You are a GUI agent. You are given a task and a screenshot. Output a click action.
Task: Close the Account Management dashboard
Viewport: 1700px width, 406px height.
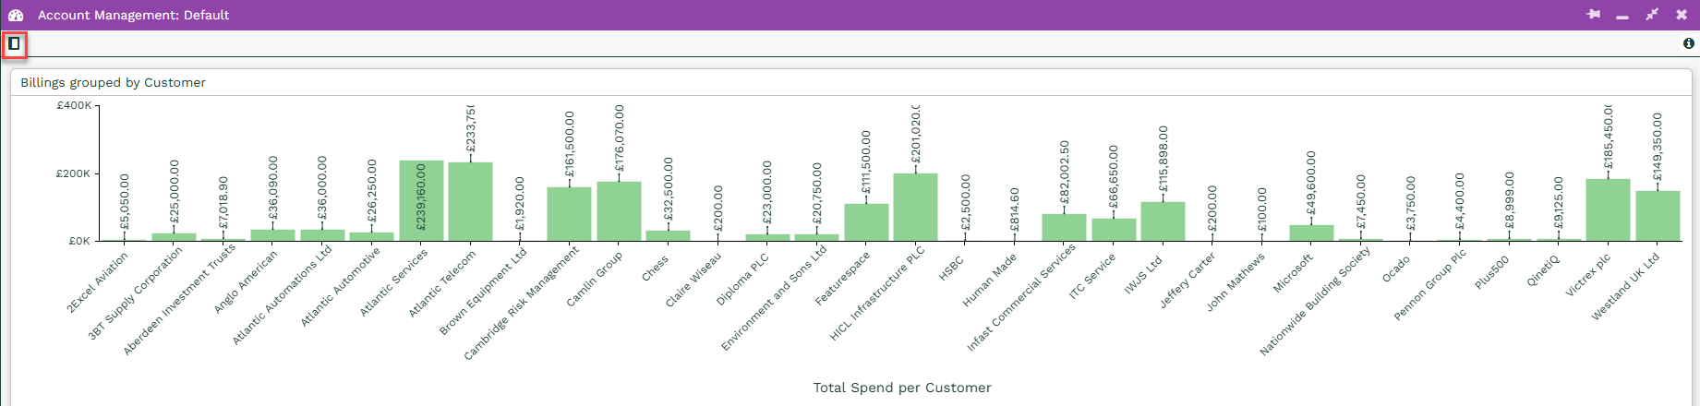(x=1682, y=15)
